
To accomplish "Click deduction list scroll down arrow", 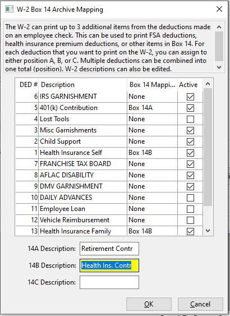I will (x=208, y=230).
